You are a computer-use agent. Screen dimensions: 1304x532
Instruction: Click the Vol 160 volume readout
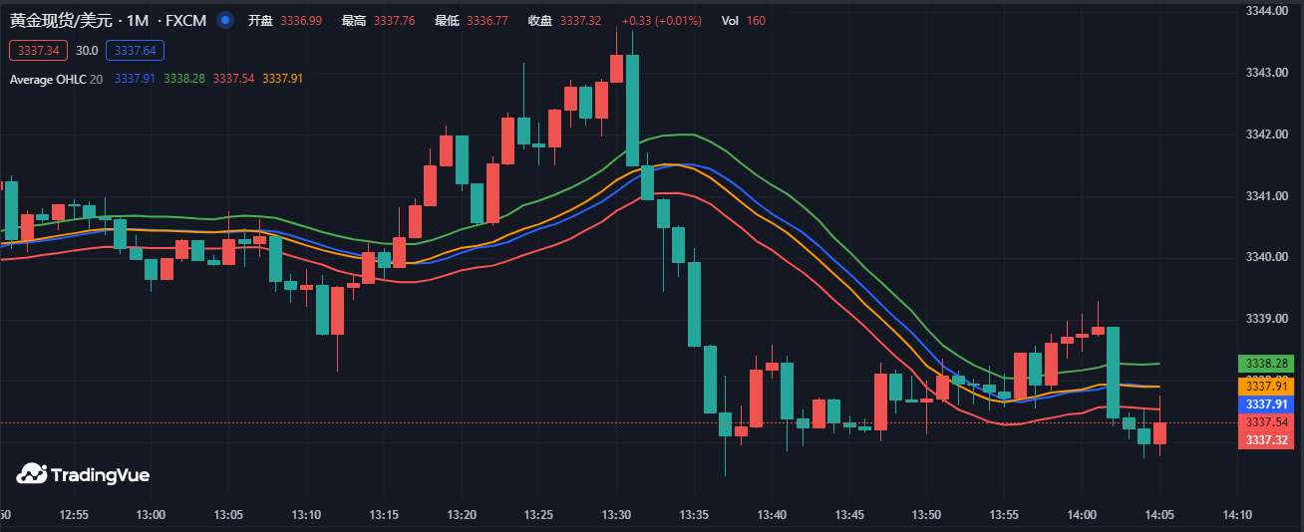click(743, 21)
